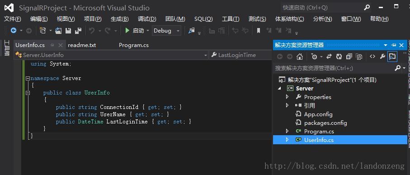
Task: Toggle Show All Files in Solution Explorer
Action: pyautogui.click(x=359, y=57)
